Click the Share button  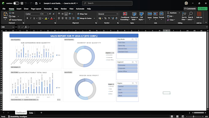[x=203, y=9]
